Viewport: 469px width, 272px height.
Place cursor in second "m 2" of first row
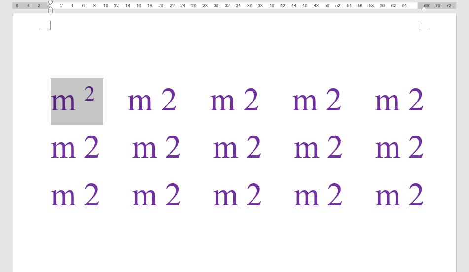pyautogui.click(x=151, y=100)
